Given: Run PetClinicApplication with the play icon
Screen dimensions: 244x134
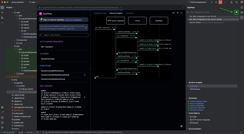Looking at the screenshot, I should click(x=212, y=2).
